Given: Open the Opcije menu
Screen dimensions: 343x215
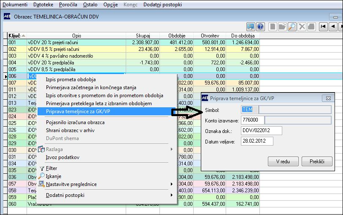Looking at the screenshot, I should pyautogui.click(x=111, y=5).
